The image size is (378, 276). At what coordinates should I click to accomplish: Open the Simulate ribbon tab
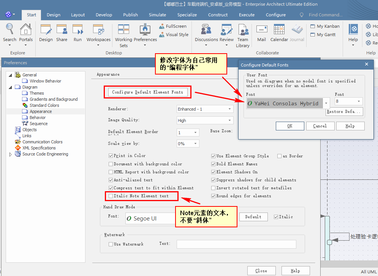click(157, 15)
